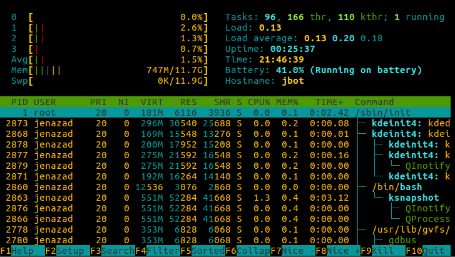Screen dimensions: 455x257
Task: Sort by the TIME+ column header
Action: [x=329, y=102]
